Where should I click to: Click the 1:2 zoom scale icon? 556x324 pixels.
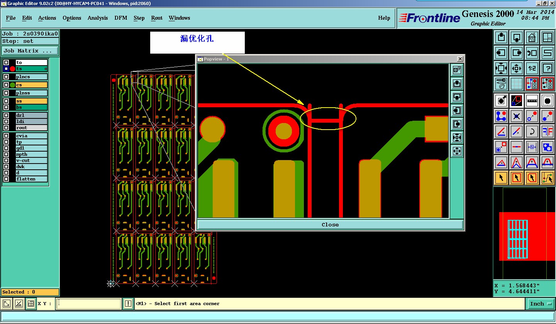[x=532, y=68]
